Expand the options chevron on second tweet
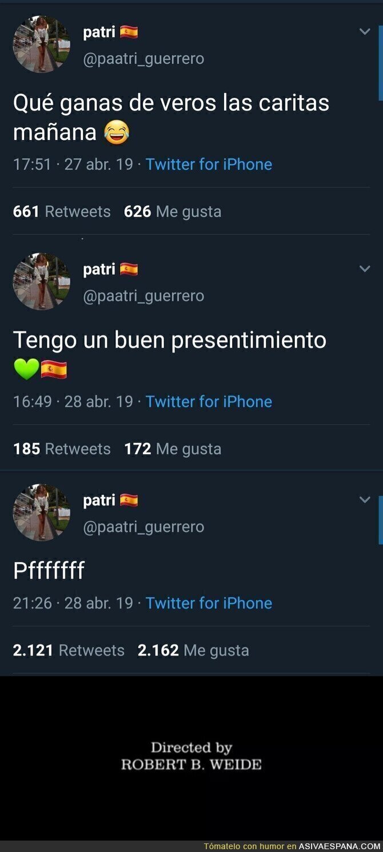Viewport: 383px width, 852px height. (365, 269)
